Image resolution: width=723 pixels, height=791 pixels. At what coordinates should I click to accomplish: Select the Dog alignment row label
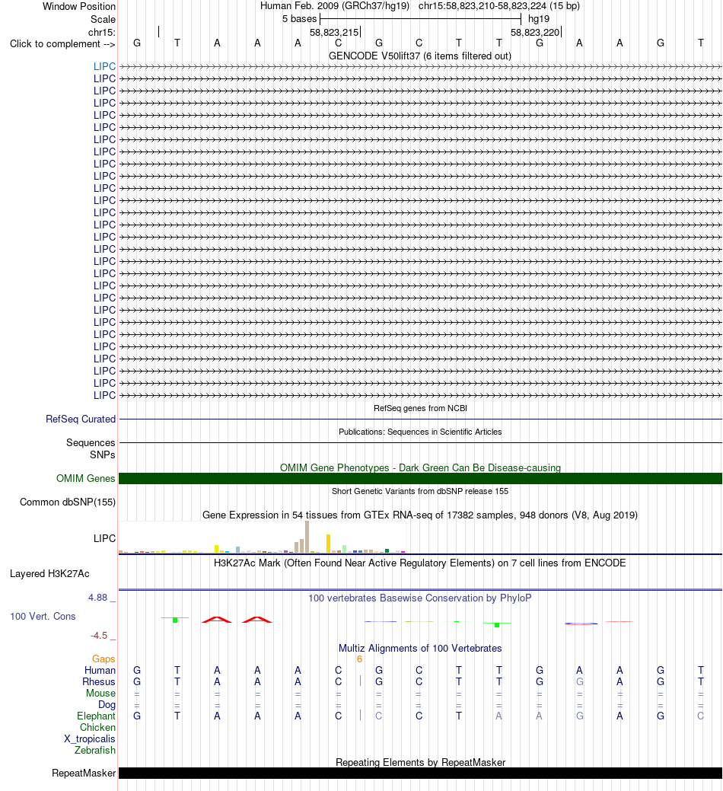[x=107, y=705]
